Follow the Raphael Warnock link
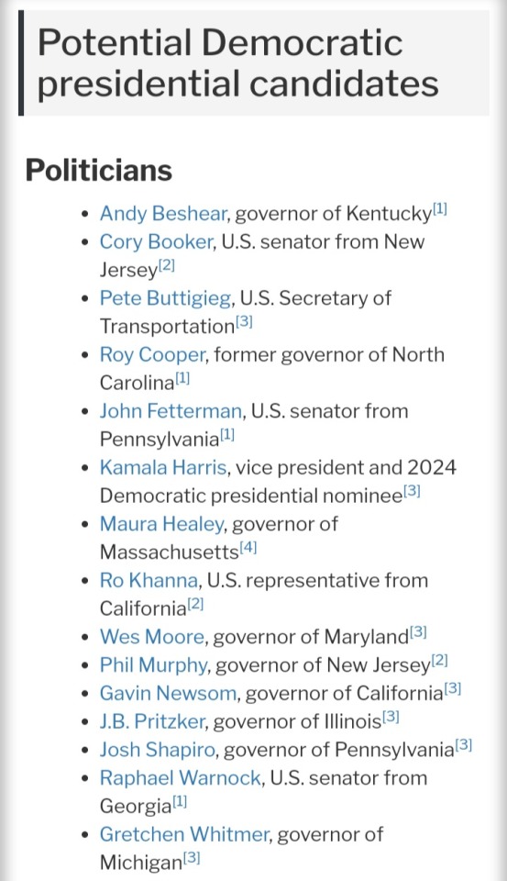This screenshot has width=507, height=881. pyautogui.click(x=181, y=777)
